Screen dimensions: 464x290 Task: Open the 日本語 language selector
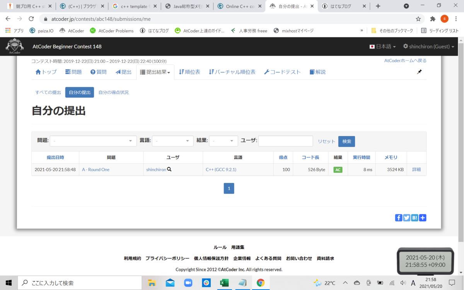[x=382, y=46]
